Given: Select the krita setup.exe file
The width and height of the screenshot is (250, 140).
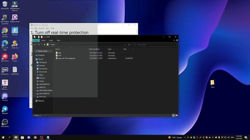Looking at the screenshot, I should click(94, 58).
